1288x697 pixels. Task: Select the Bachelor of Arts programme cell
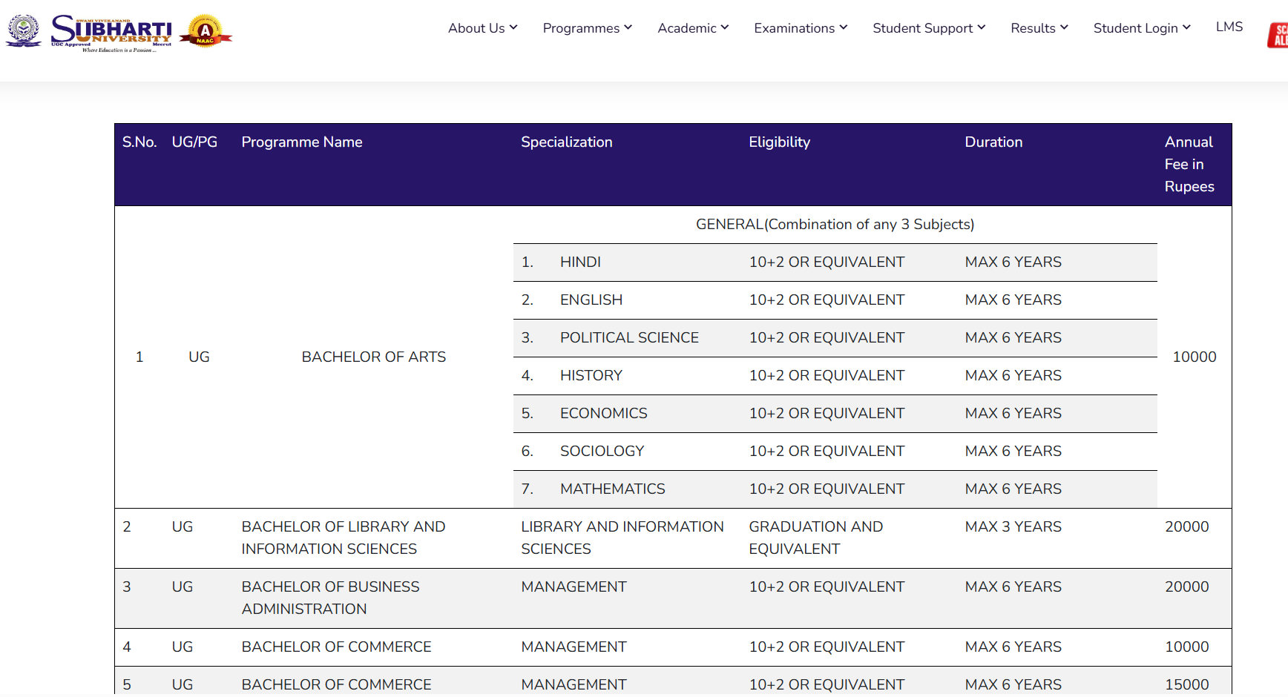[x=373, y=357]
